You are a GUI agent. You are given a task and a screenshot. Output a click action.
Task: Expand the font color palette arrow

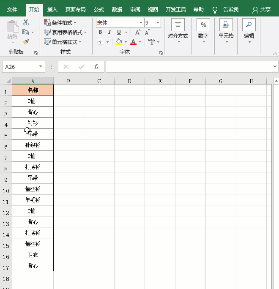pos(140,42)
